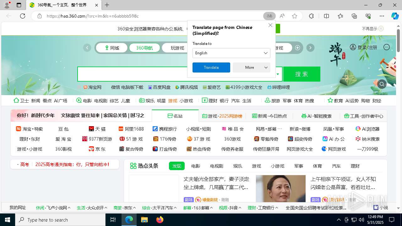Add page to favorites star icon
Image resolution: width=402 pixels, height=226 pixels.
(294, 16)
